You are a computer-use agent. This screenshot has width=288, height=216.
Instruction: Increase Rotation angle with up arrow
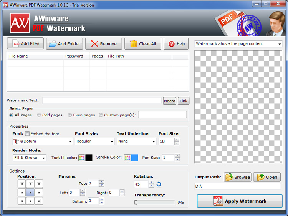tap(151, 182)
